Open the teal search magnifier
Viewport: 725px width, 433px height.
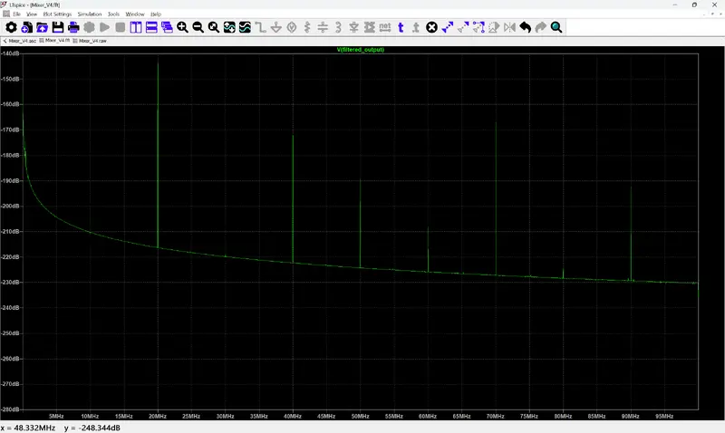coord(556,27)
